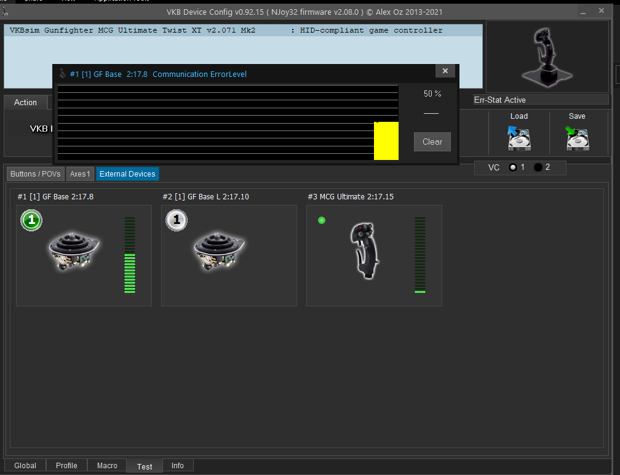Switch to the External Devices tab
This screenshot has width=620, height=475.
127,174
